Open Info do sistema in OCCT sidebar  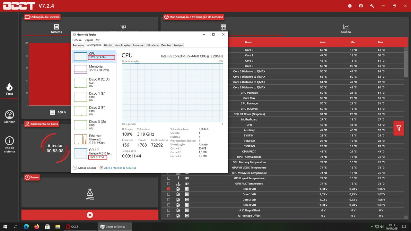[9, 145]
